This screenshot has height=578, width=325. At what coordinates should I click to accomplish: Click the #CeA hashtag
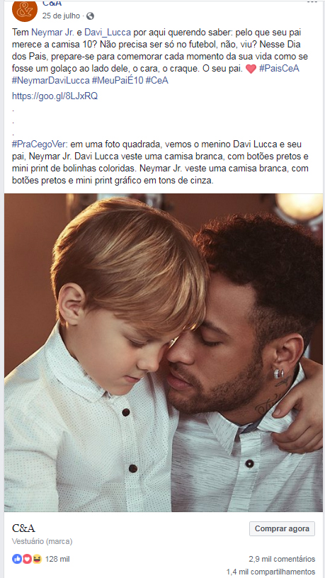click(x=156, y=81)
